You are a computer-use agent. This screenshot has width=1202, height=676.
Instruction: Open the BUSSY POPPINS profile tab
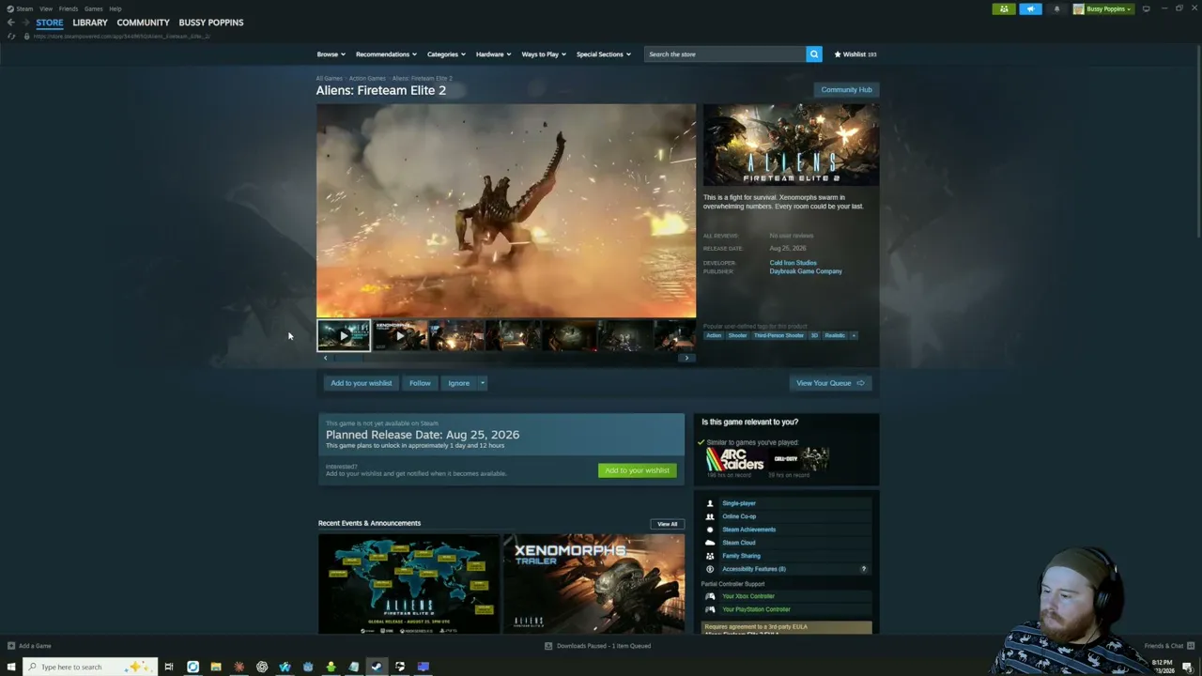pos(211,23)
